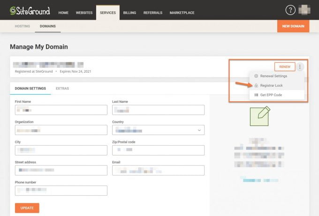This screenshot has width=319, height=216.
Task: Click the padlock icon for Registrar Lock
Action: pos(256,85)
